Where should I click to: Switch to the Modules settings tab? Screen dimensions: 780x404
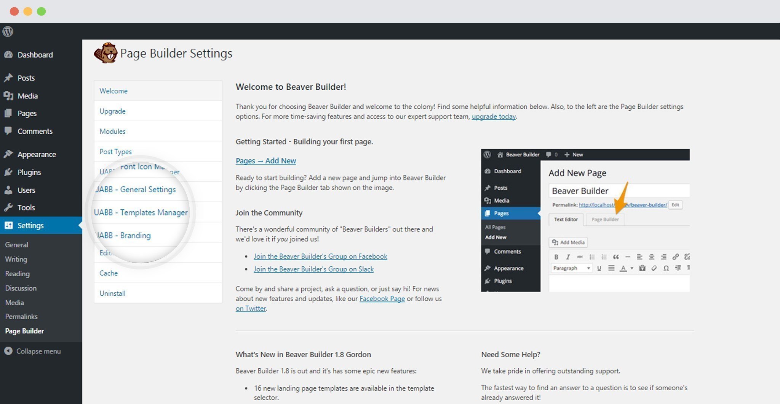click(112, 131)
